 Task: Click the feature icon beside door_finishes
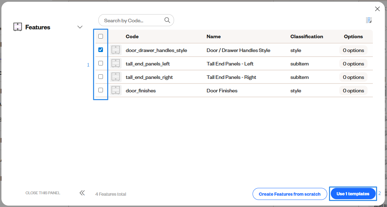(x=115, y=90)
